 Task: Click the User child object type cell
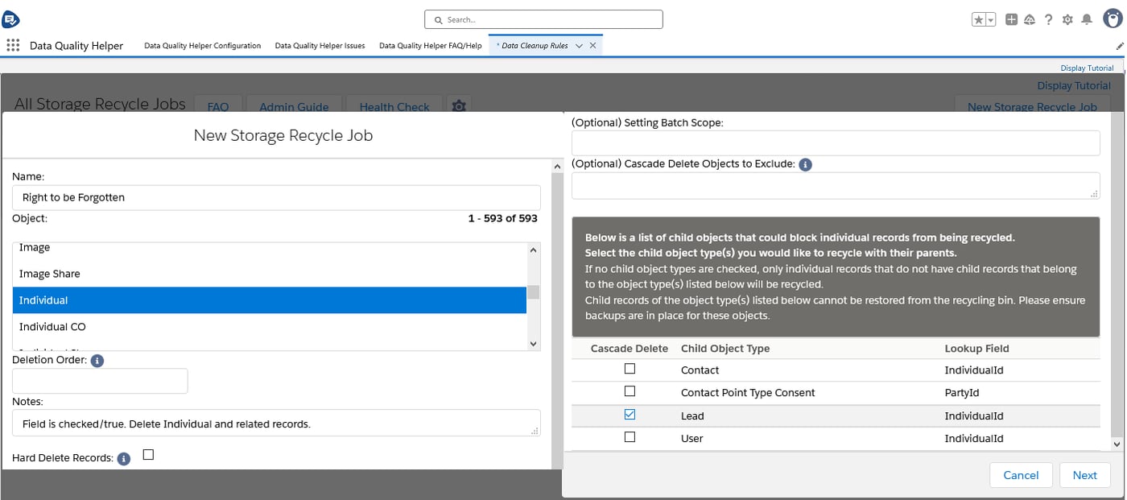(x=692, y=439)
